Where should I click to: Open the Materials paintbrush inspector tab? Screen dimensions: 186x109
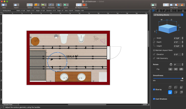(159, 11)
